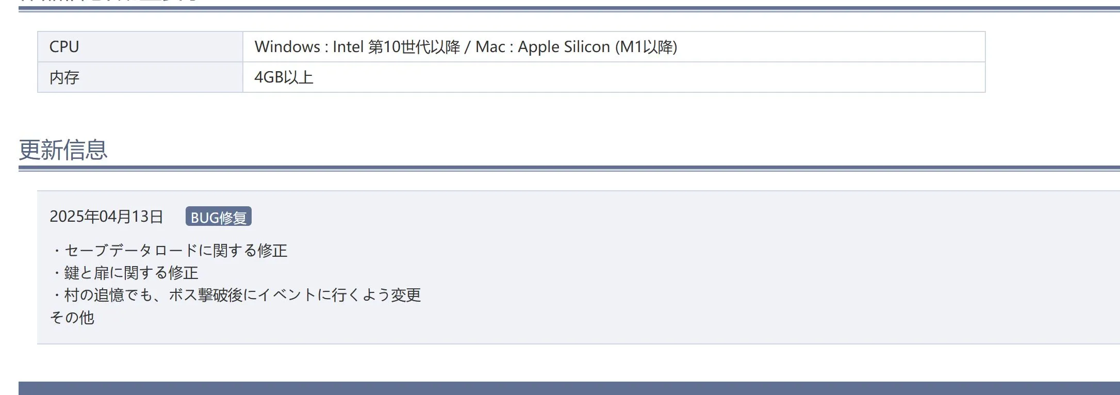Select the CPU label cell
The width and height of the screenshot is (1120, 395).
click(140, 47)
